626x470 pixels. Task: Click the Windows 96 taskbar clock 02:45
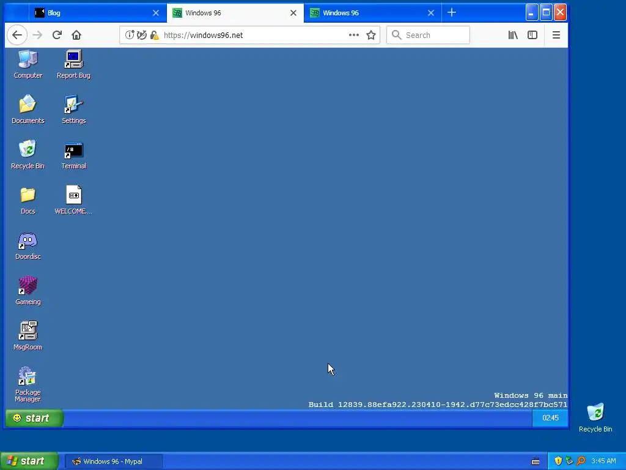tap(550, 418)
